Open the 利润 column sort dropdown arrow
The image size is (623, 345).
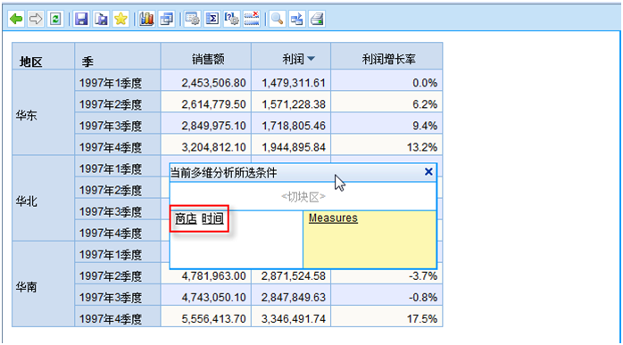click(x=311, y=59)
